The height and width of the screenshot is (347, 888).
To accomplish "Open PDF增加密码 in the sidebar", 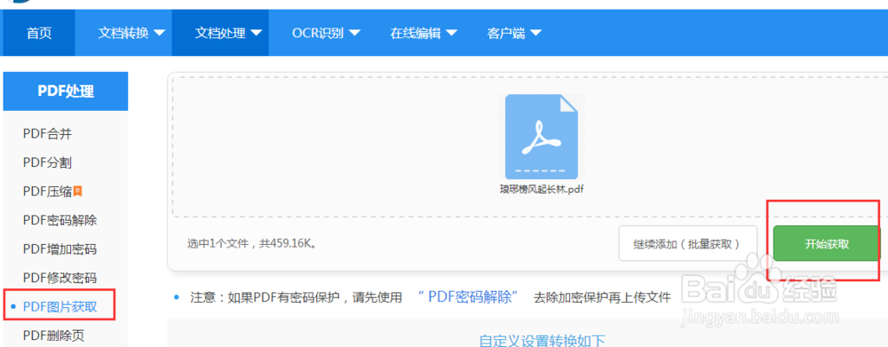I will tap(60, 249).
